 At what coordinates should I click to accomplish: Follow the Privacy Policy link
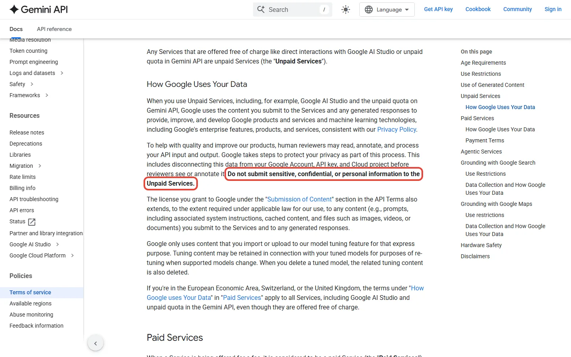(x=397, y=129)
